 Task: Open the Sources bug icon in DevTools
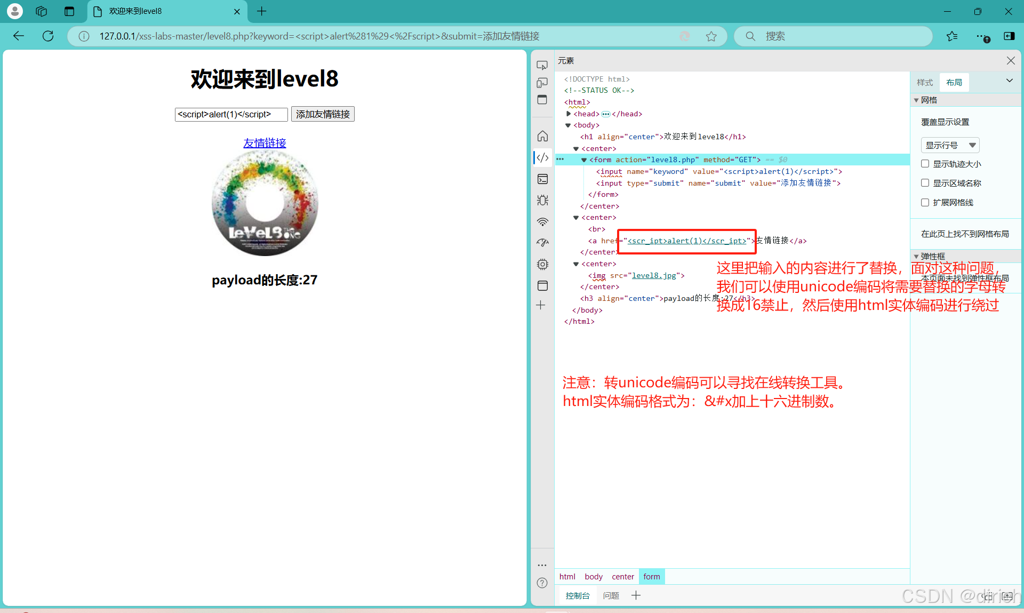pyautogui.click(x=542, y=201)
